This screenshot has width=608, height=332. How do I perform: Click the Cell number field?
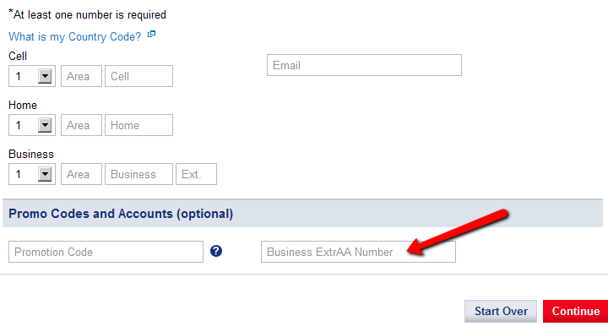[x=138, y=76]
